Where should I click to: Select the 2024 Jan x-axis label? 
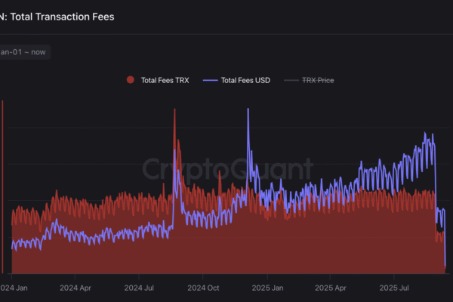[x=15, y=288]
